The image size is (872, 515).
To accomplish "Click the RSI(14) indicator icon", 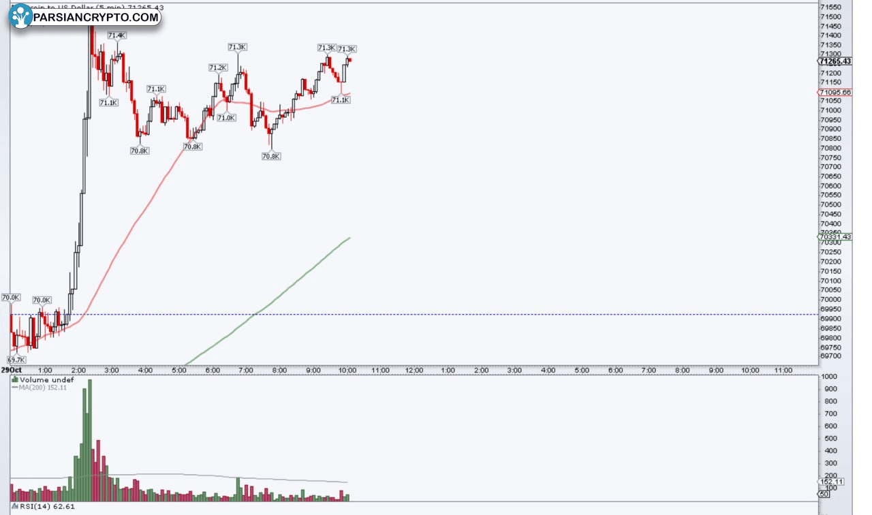I will (x=15, y=506).
